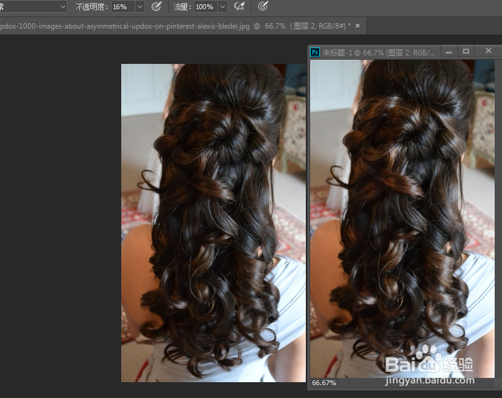The height and width of the screenshot is (398, 502).
Task: Close the alexis-bledel.jpg document tab
Action: [x=358, y=26]
